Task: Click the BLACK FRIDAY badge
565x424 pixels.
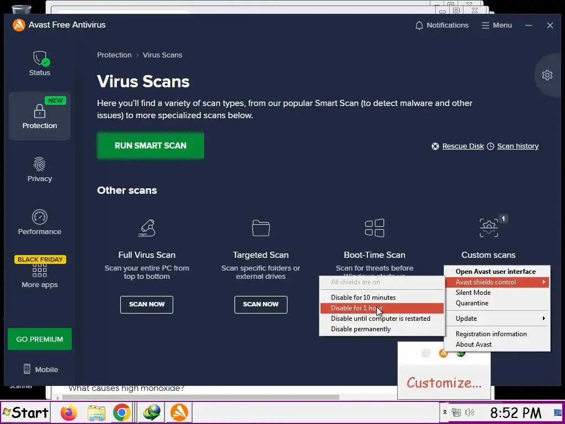Action: point(40,259)
